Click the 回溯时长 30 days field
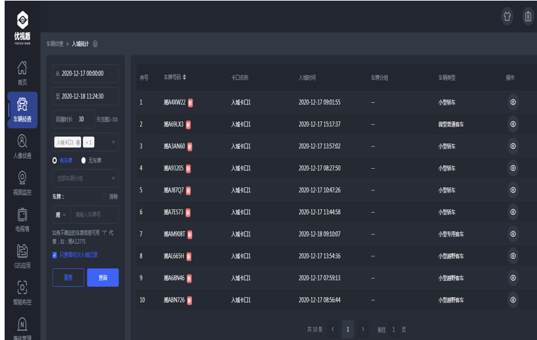The image size is (537, 340). click(74, 119)
